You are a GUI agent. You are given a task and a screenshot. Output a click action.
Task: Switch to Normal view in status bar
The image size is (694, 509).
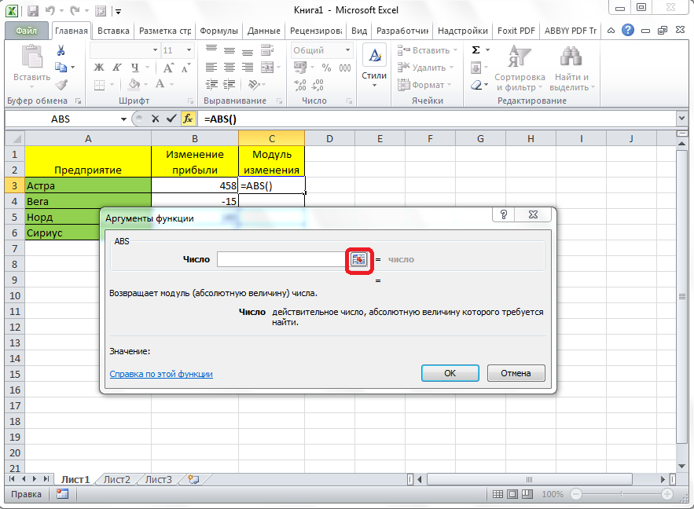point(498,494)
